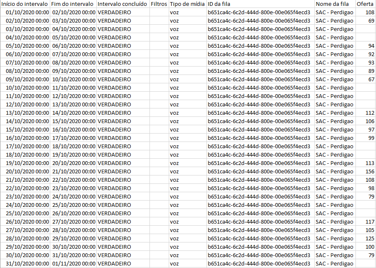
Task: Select start date cell 15/10/2020 00:00
Action: 25,130
